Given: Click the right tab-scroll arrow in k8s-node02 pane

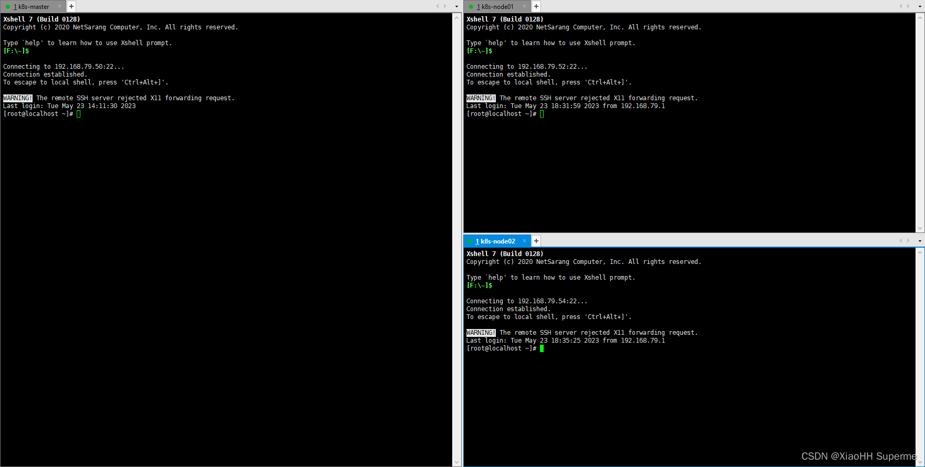Looking at the screenshot, I should 909,241.
